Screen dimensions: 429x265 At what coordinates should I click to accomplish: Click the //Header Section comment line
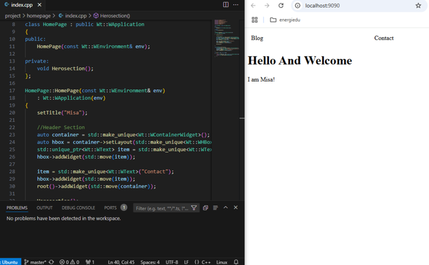[x=61, y=127]
